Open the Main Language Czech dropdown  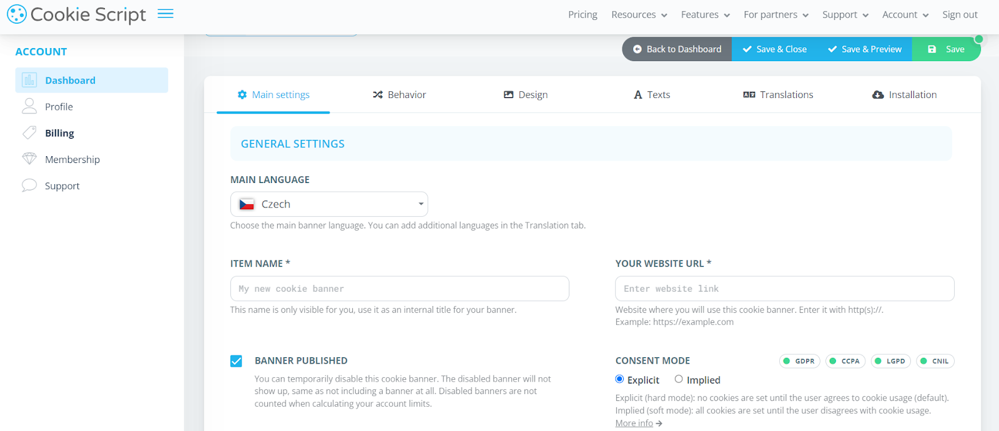[329, 204]
